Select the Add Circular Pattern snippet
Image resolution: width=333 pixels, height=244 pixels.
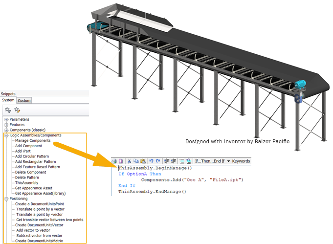tap(32, 156)
